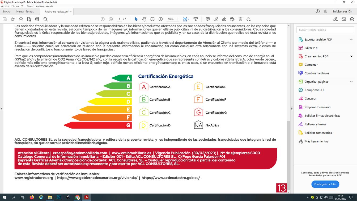Go to the previous page arrow

click(x=103, y=19)
